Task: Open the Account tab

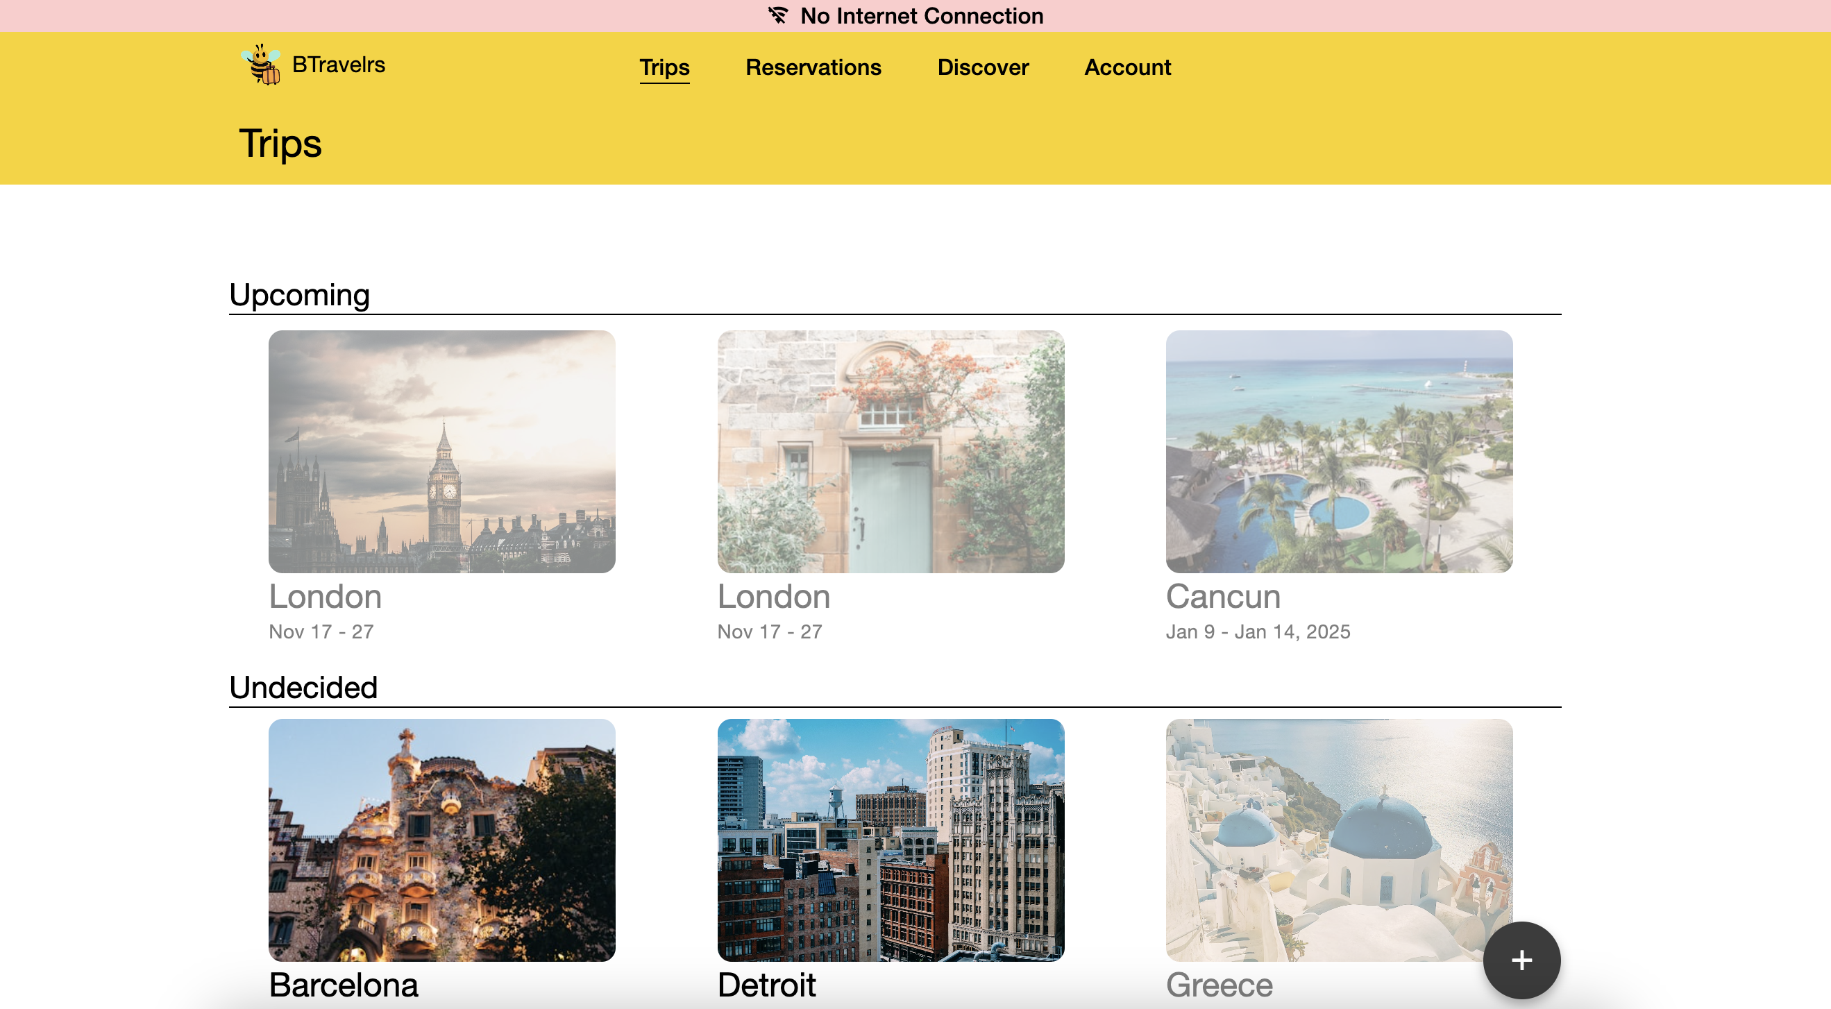Action: 1127,67
